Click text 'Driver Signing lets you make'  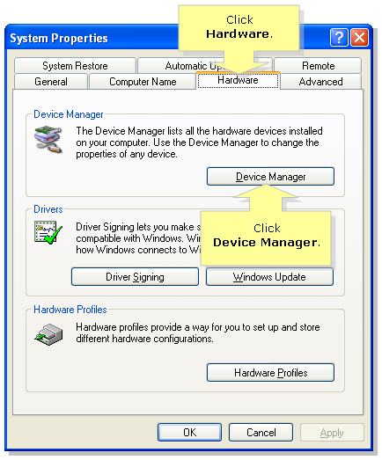[x=135, y=227]
